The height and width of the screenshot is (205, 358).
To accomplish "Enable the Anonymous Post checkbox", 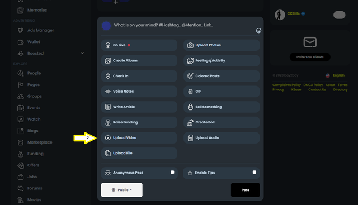I will 172,172.
